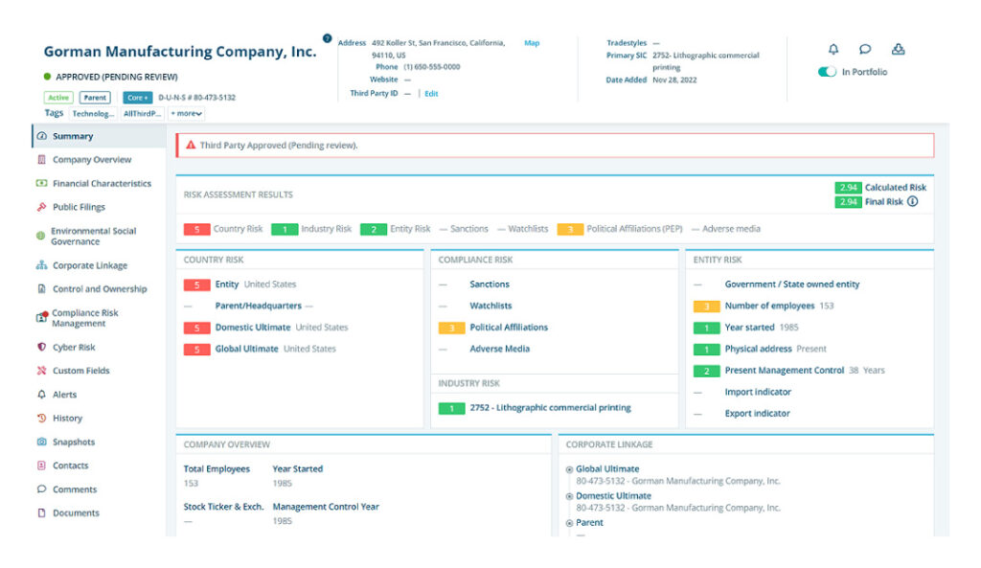
Task: Open the notifications bell icon
Action: [x=833, y=49]
